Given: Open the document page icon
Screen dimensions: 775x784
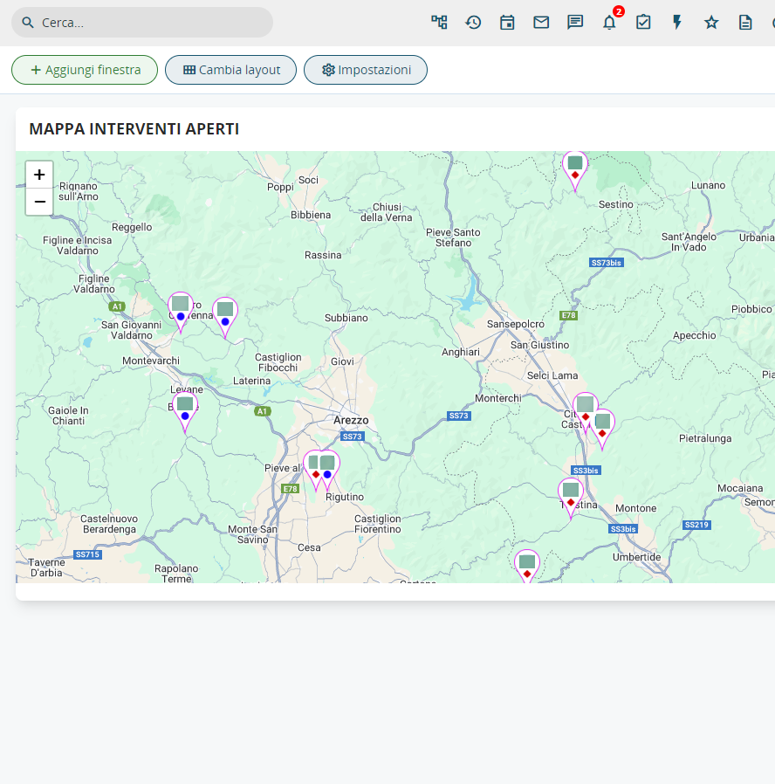Looking at the screenshot, I should coord(745,22).
